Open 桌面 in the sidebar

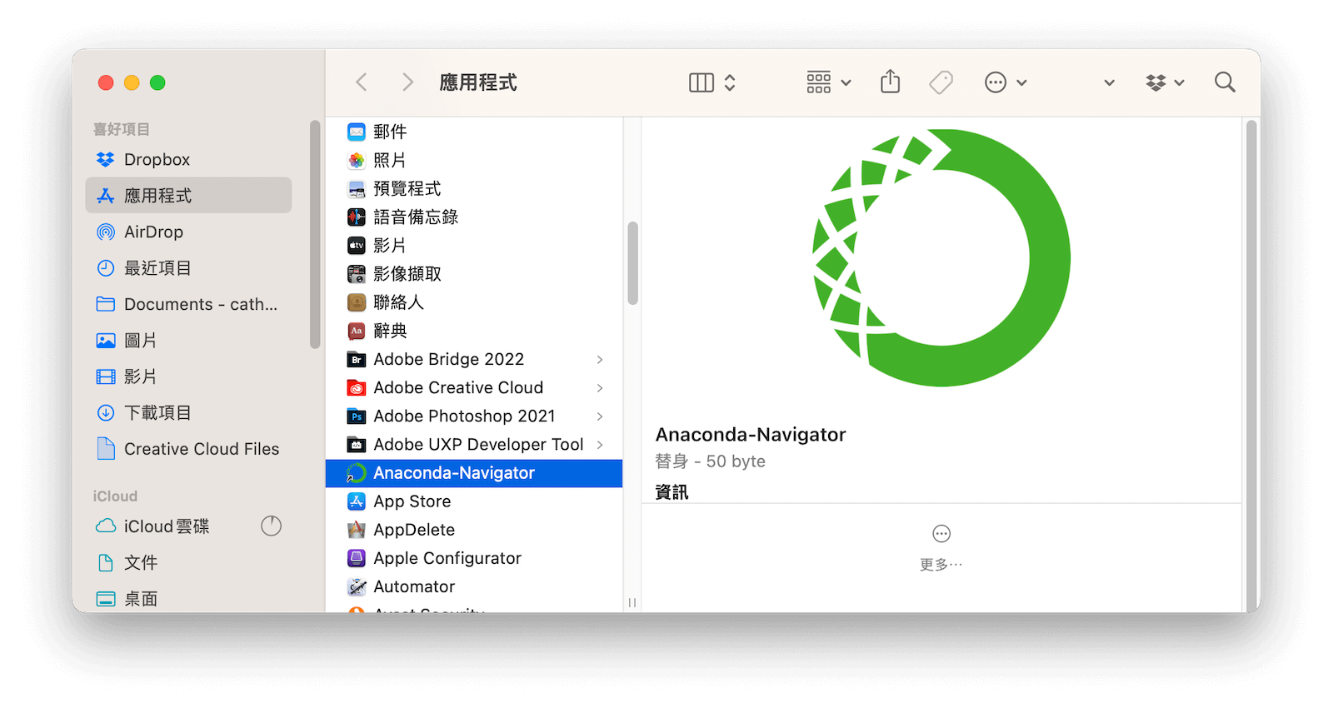coord(188,598)
